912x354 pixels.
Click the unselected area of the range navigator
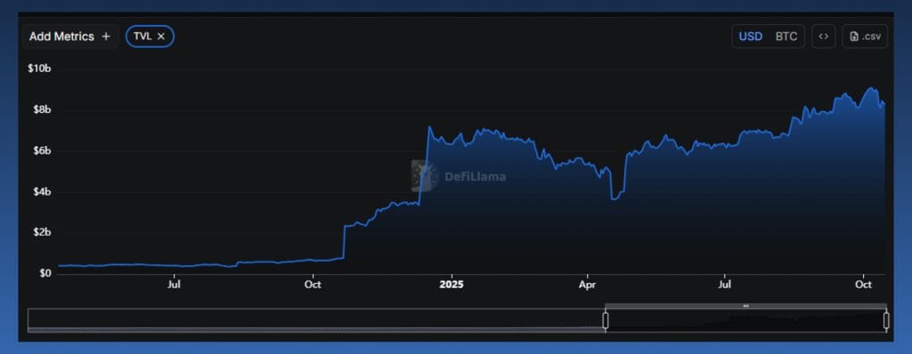(316, 320)
